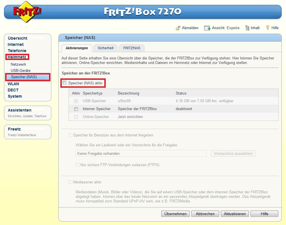Switch to the Sicherheit tab

point(105,48)
